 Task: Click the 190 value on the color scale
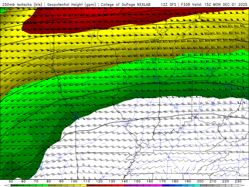(x=188, y=181)
